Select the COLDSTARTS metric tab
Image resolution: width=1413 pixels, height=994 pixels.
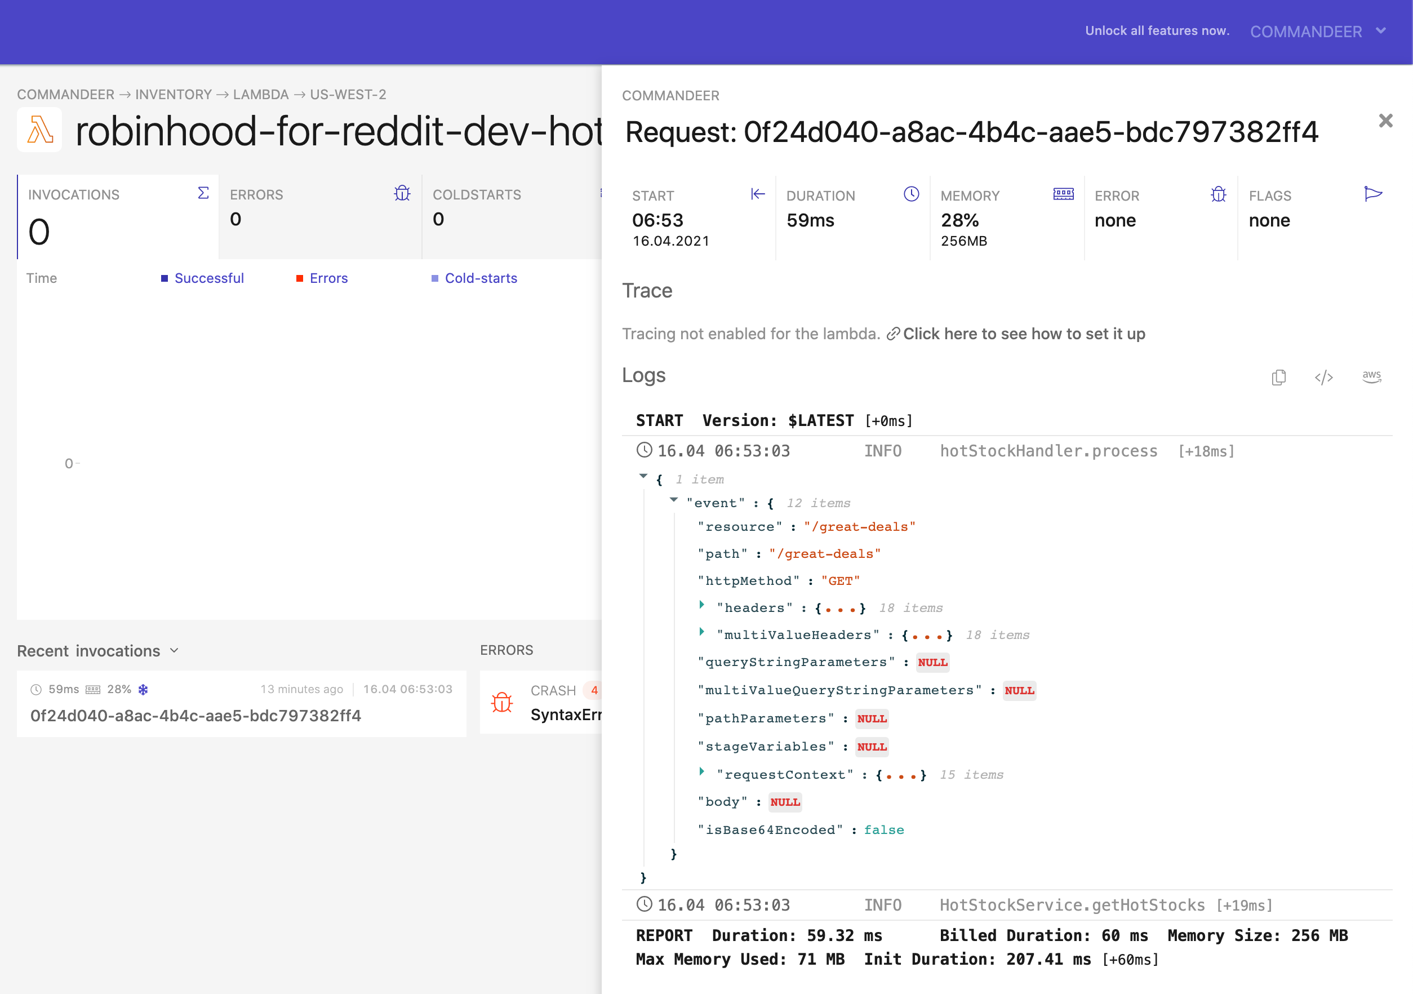click(x=512, y=218)
